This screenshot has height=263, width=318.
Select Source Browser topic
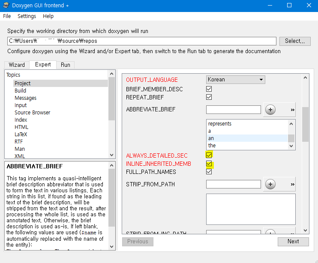coord(32,113)
